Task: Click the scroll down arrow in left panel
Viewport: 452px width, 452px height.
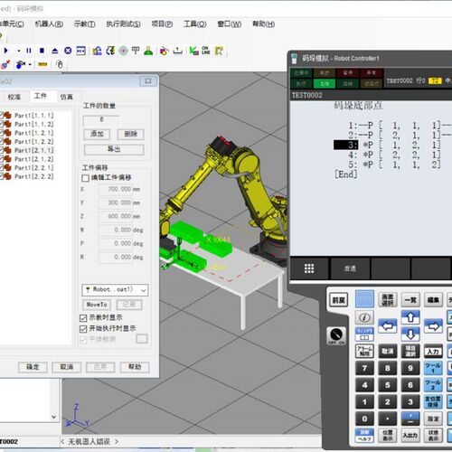Action: pos(53,417)
